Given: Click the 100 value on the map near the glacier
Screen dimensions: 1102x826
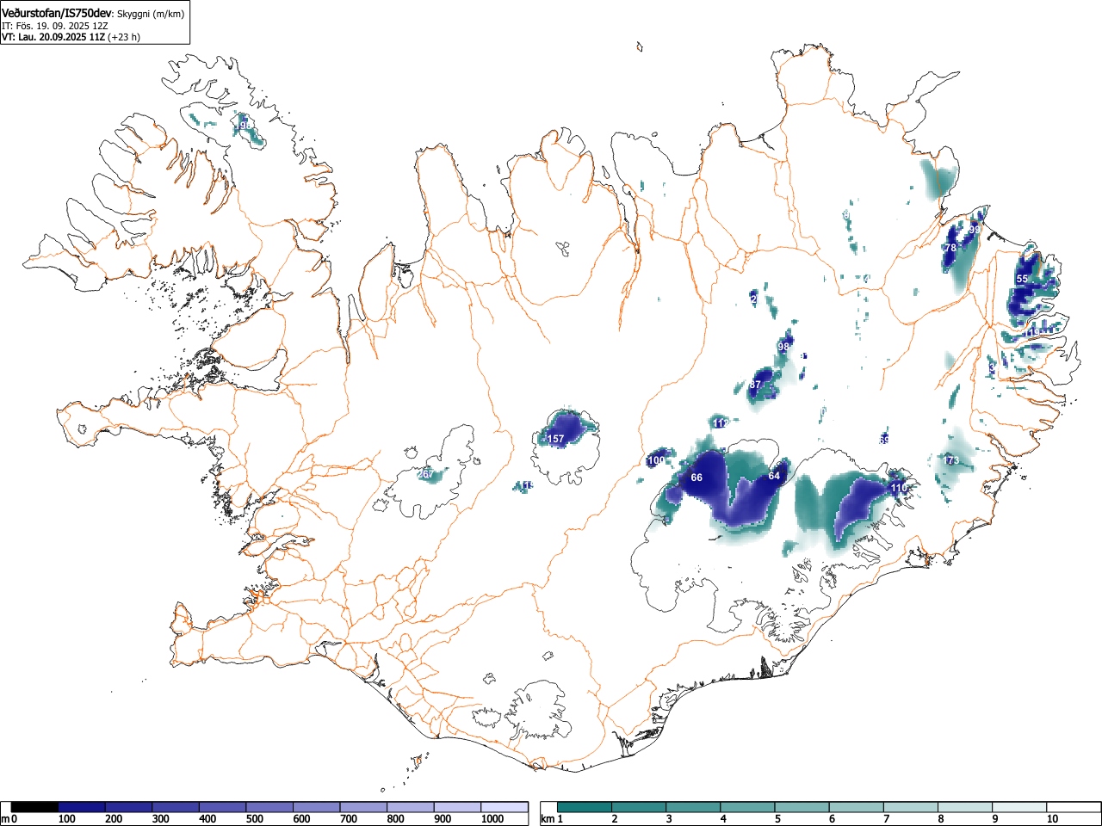Looking at the screenshot, I should pos(656,460).
